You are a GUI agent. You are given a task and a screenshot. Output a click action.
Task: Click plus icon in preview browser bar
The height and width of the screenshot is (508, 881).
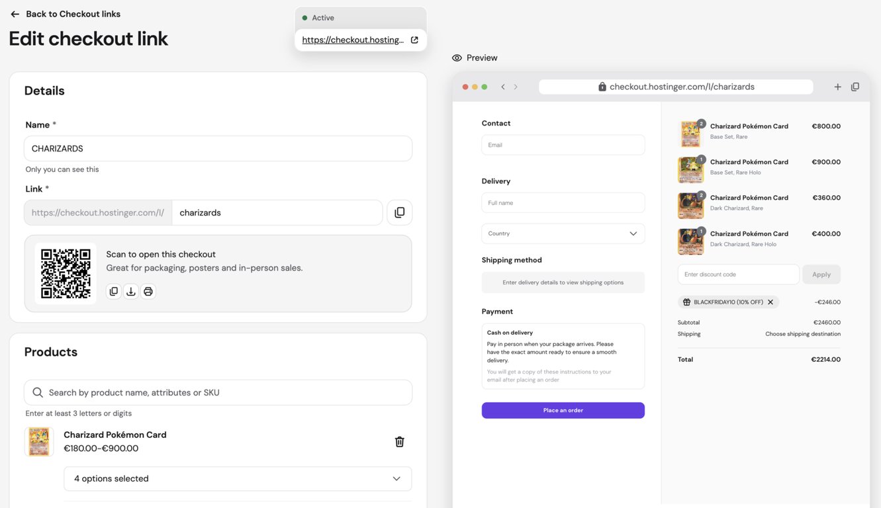837,87
